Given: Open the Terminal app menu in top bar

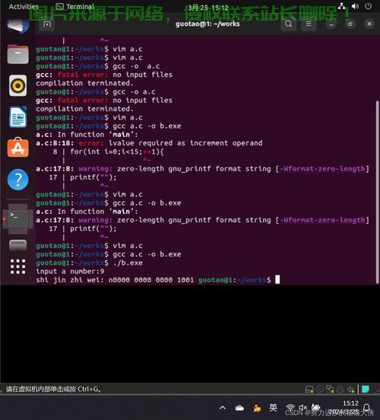Looking at the screenshot, I should coord(74,6).
